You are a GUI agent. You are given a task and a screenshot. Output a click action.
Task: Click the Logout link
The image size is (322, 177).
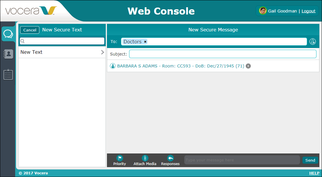[308, 11]
